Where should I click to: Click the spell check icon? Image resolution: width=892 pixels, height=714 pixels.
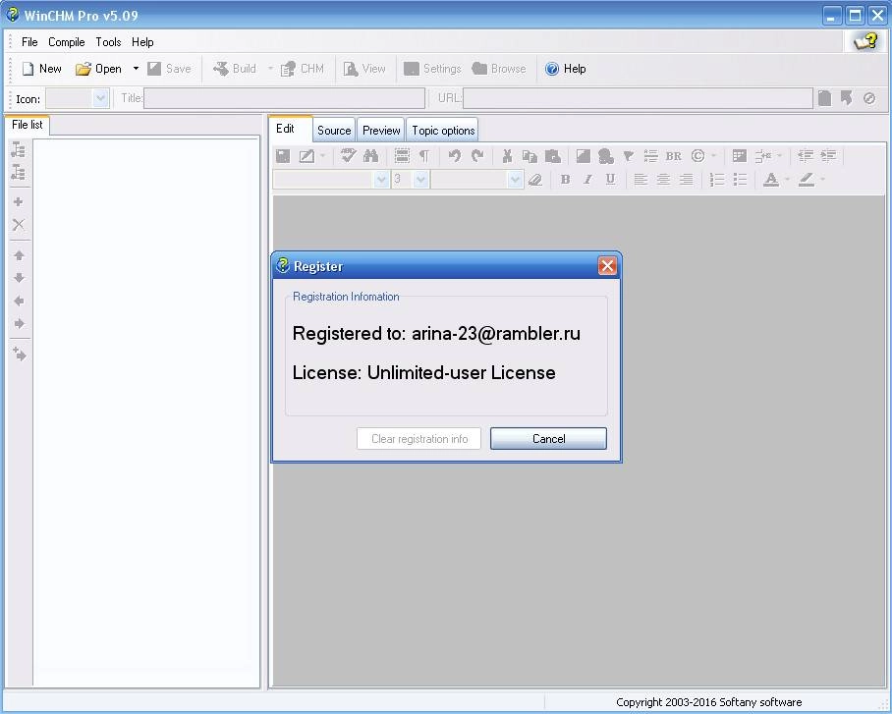(x=348, y=156)
